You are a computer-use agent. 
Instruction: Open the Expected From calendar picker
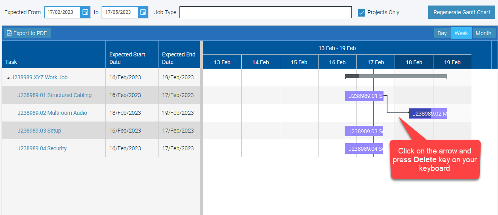point(85,12)
